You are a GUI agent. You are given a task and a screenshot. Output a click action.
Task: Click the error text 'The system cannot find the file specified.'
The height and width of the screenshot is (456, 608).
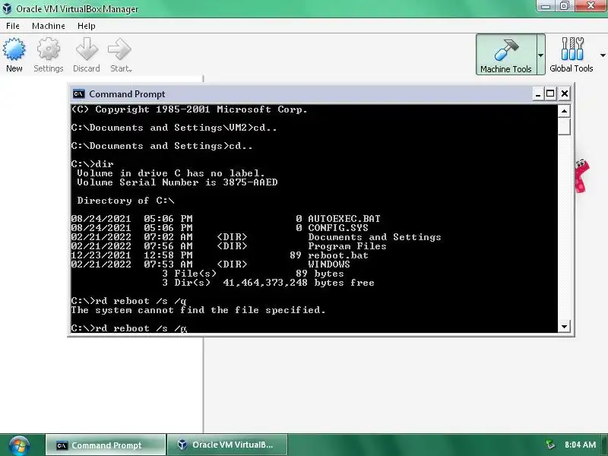pyautogui.click(x=198, y=310)
